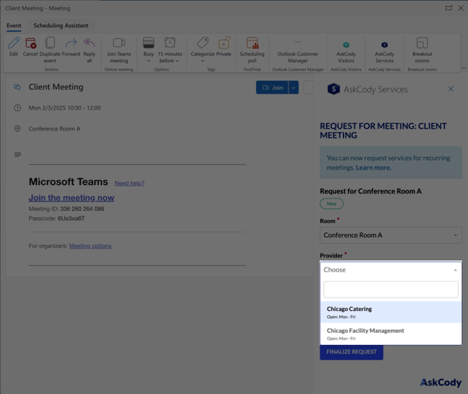Click the clock icon beside meeting time
Viewport: 468px width, 394px height.
pyautogui.click(x=18, y=108)
